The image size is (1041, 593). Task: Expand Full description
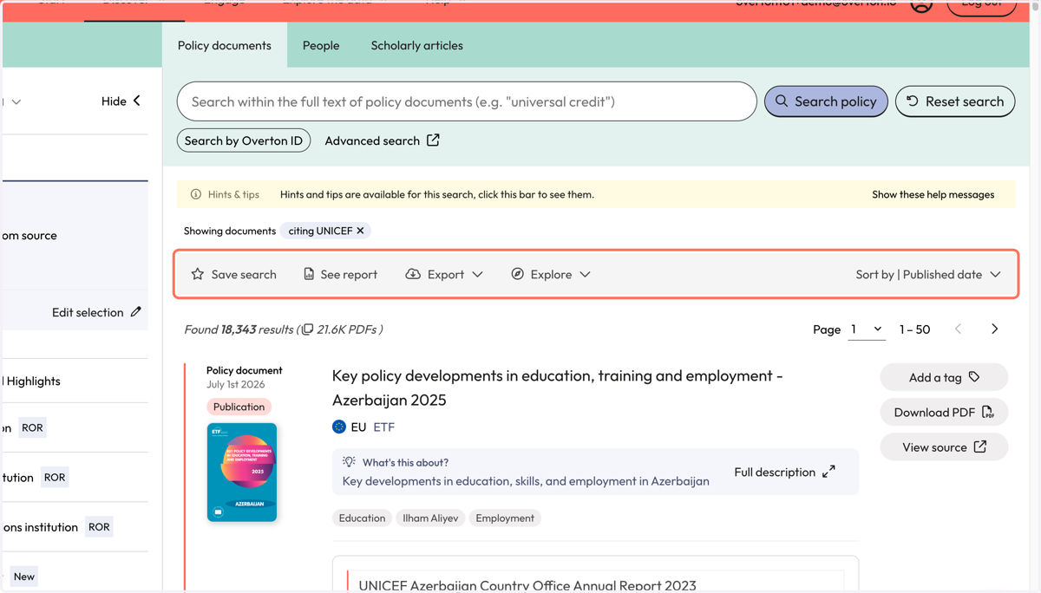click(x=784, y=472)
